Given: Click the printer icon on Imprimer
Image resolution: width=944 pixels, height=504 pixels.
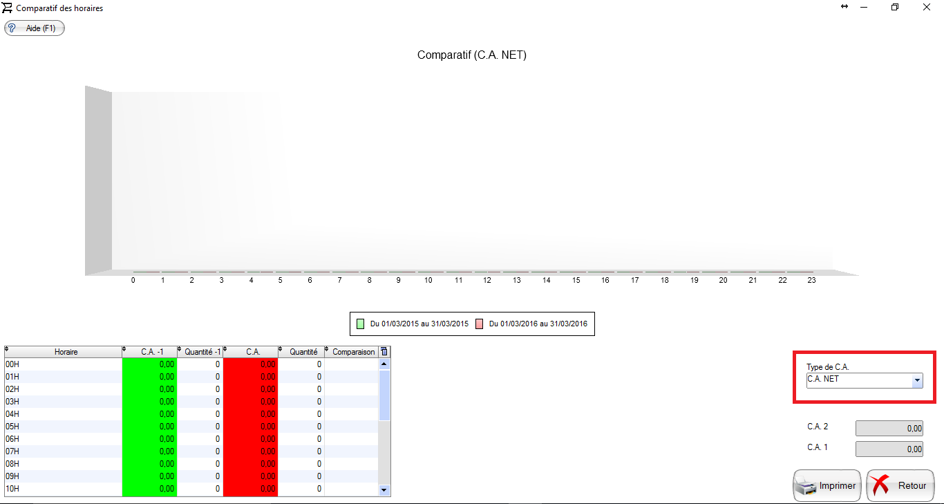Looking at the screenshot, I should [x=806, y=487].
